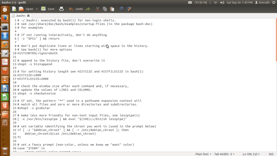Image resolution: width=277 pixels, height=156 pixels.
Task: Open the Files manager from launcher
Action: click(5, 114)
